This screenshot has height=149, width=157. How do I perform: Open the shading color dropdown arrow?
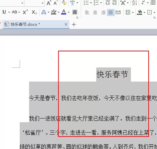click(x=144, y=12)
